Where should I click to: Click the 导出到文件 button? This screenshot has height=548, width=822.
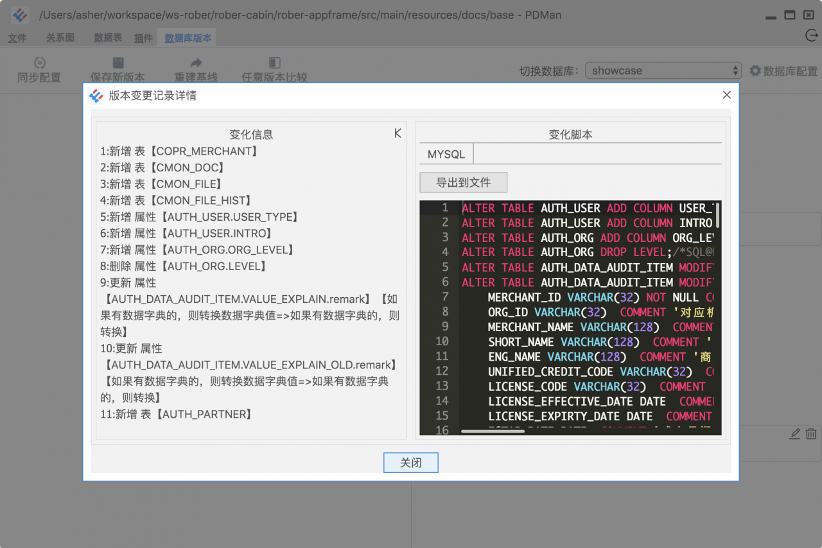(463, 182)
